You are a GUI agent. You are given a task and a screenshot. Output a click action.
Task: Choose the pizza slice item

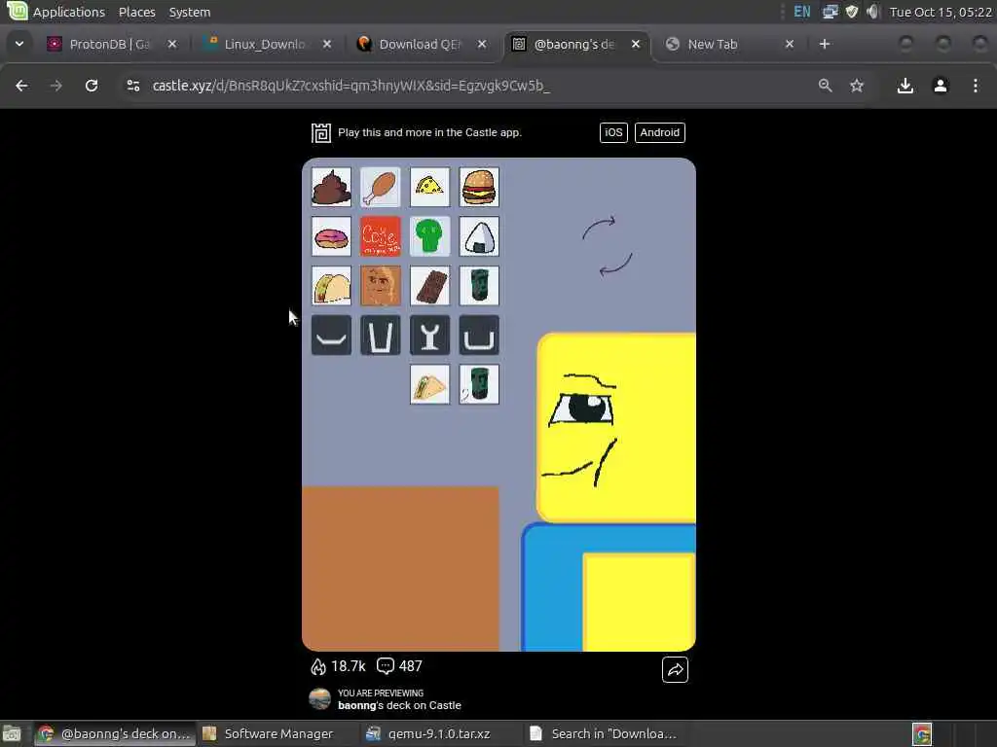429,188
